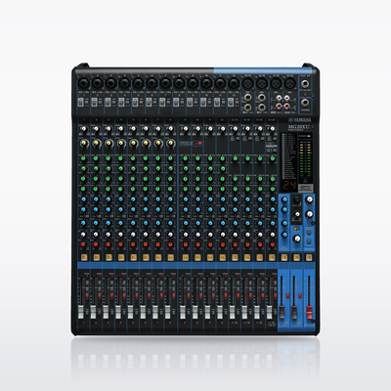
Task: Toggle the orange FX on button
Action: pyautogui.click(x=296, y=230)
